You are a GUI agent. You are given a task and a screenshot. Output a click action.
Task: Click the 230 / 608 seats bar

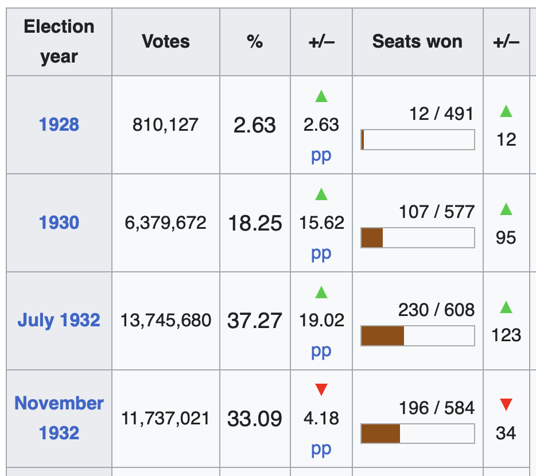(418, 335)
